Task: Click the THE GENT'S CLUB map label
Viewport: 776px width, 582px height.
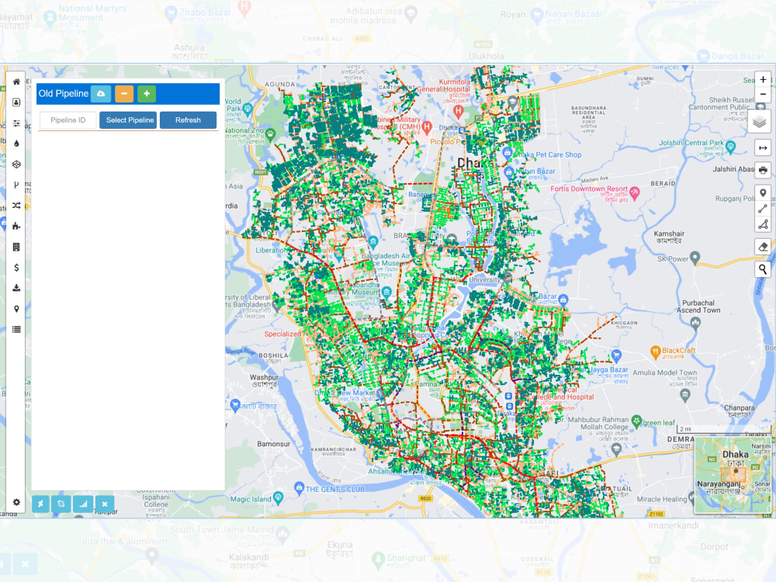Action: tap(335, 490)
